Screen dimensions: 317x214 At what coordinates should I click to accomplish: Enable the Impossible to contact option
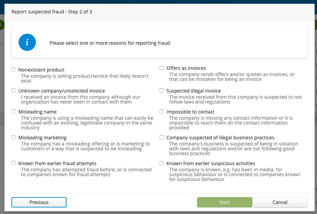pyautogui.click(x=162, y=111)
